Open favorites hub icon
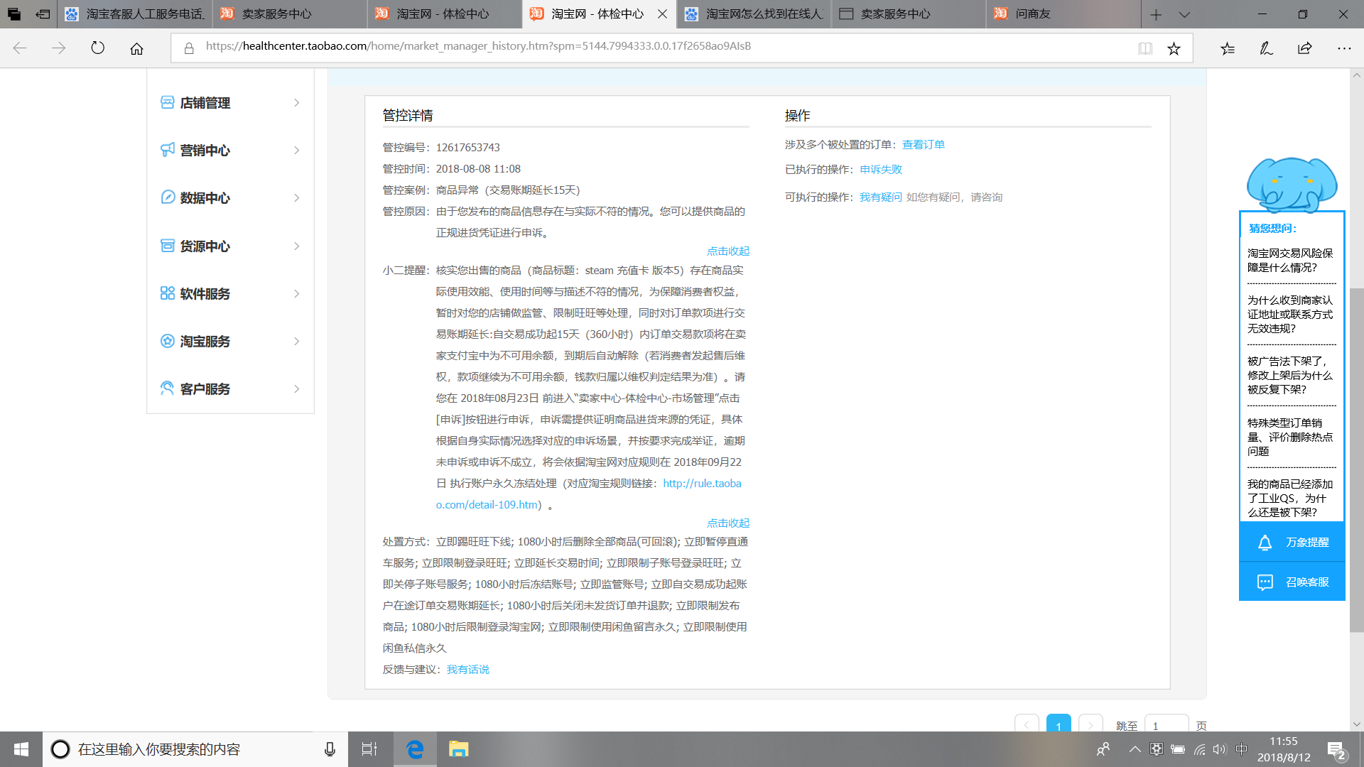The image size is (1364, 767). [x=1228, y=48]
